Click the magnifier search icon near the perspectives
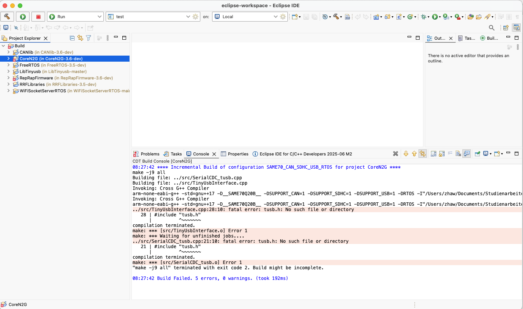The height and width of the screenshot is (309, 523). tap(492, 28)
